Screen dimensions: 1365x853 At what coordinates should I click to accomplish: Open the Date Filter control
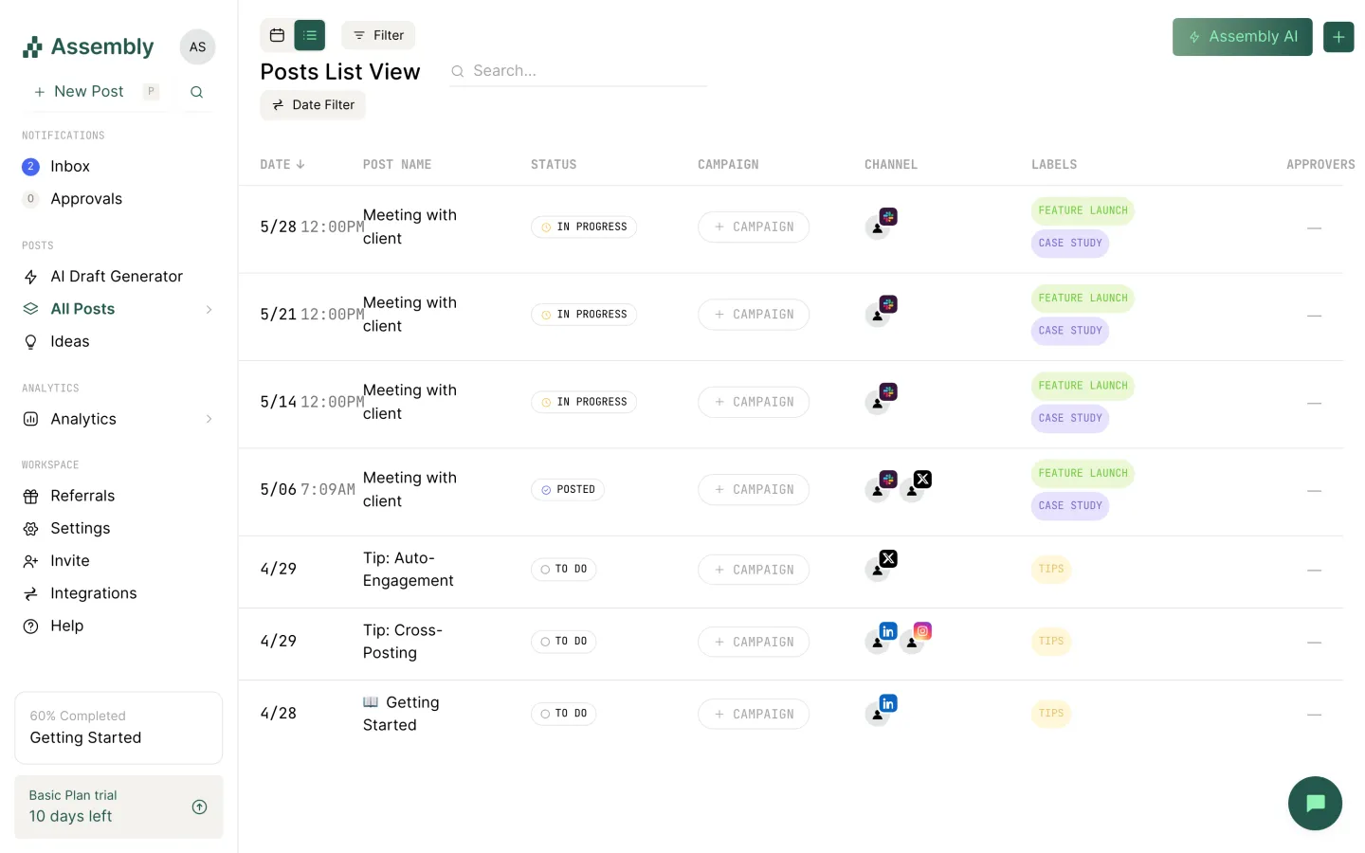click(313, 105)
